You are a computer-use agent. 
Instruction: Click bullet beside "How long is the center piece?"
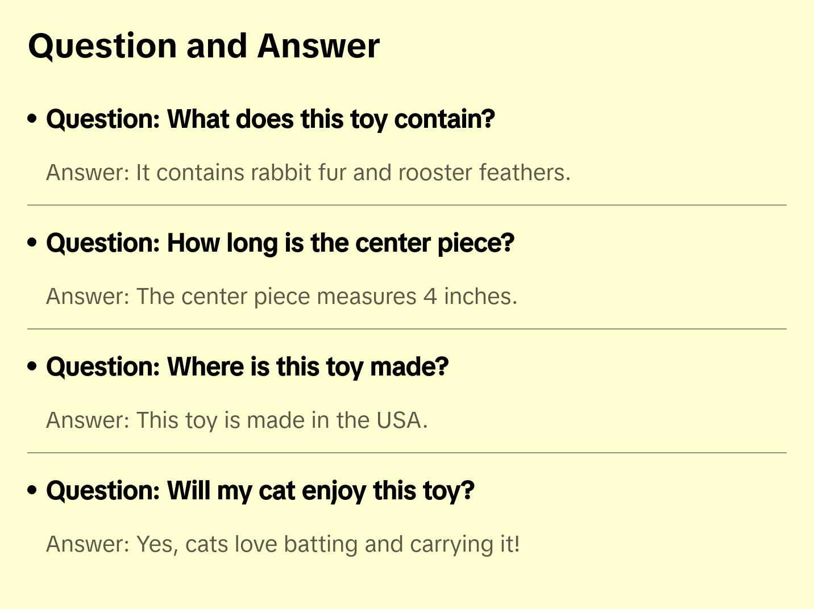click(x=32, y=243)
